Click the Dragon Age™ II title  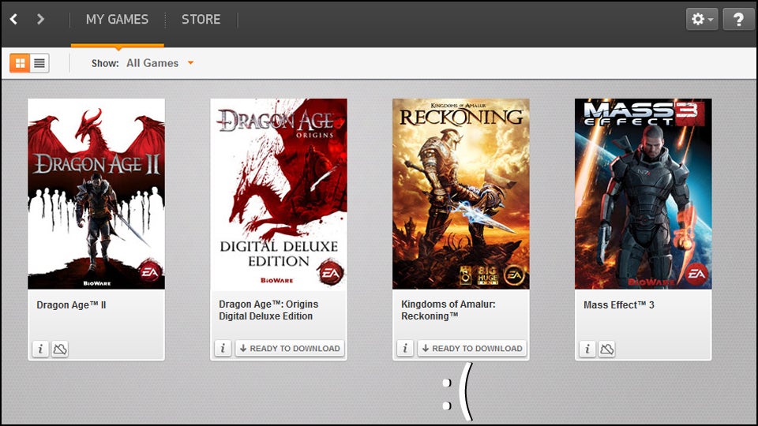point(71,305)
